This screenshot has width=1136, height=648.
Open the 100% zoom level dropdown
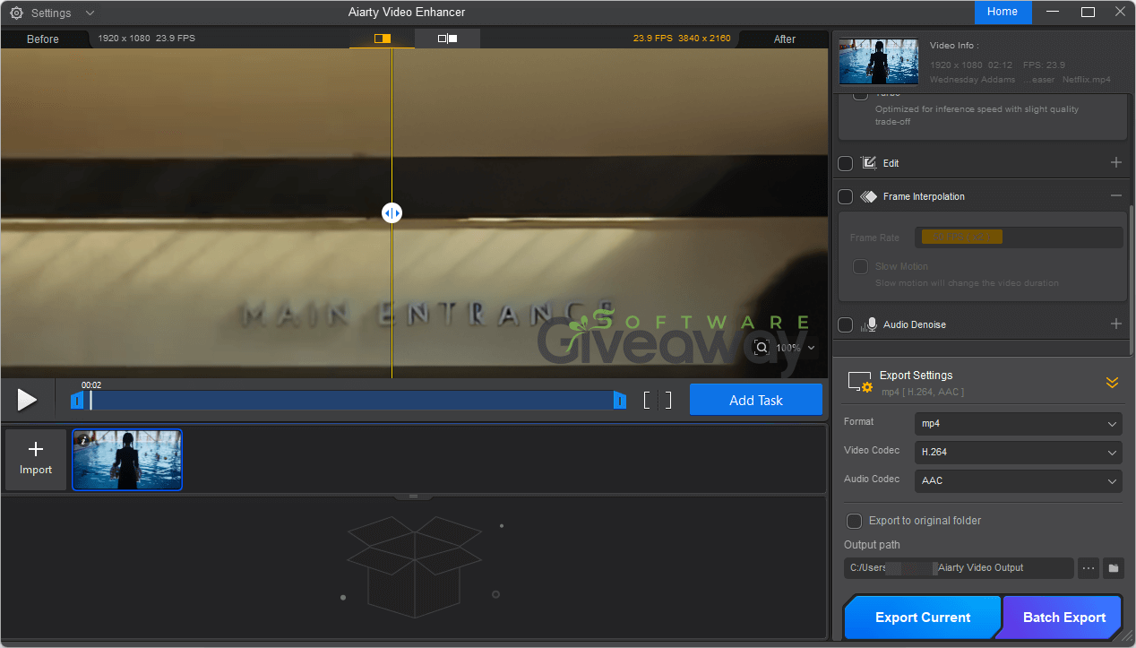795,348
